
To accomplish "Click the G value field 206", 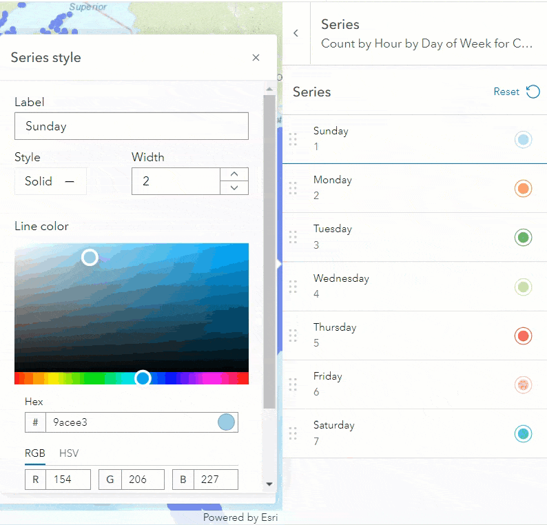I will pos(143,480).
